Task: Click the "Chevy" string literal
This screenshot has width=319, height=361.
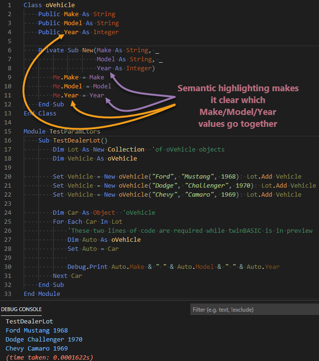Action: click(165, 195)
